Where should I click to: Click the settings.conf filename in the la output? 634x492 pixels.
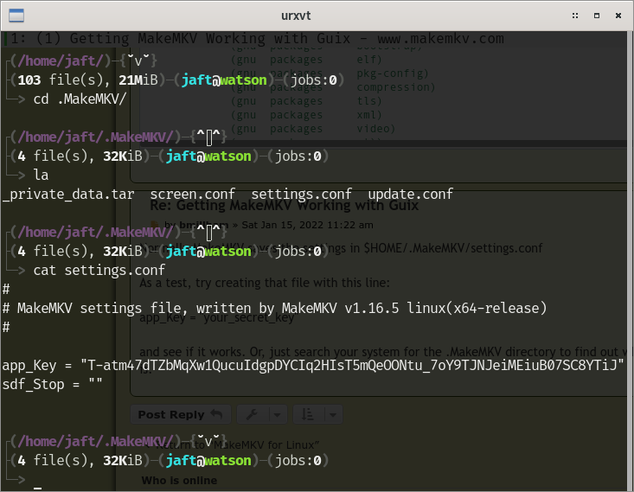click(x=302, y=194)
